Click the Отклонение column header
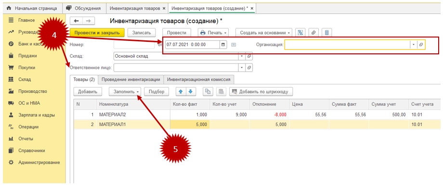Screen dimensions: 443x189 pos(269,104)
